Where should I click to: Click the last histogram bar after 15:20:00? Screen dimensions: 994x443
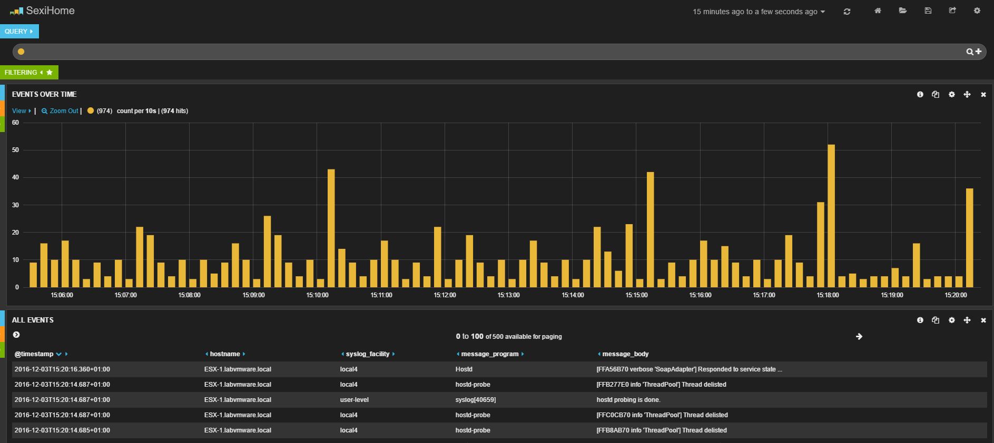(970, 238)
